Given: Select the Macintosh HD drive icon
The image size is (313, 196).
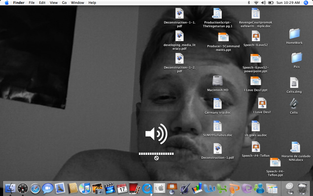Looking at the screenshot, I should click(x=218, y=81).
